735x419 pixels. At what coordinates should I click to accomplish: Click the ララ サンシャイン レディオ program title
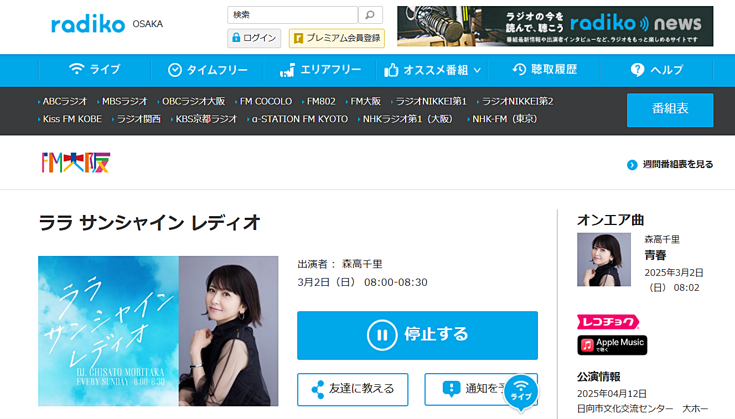pos(149,223)
